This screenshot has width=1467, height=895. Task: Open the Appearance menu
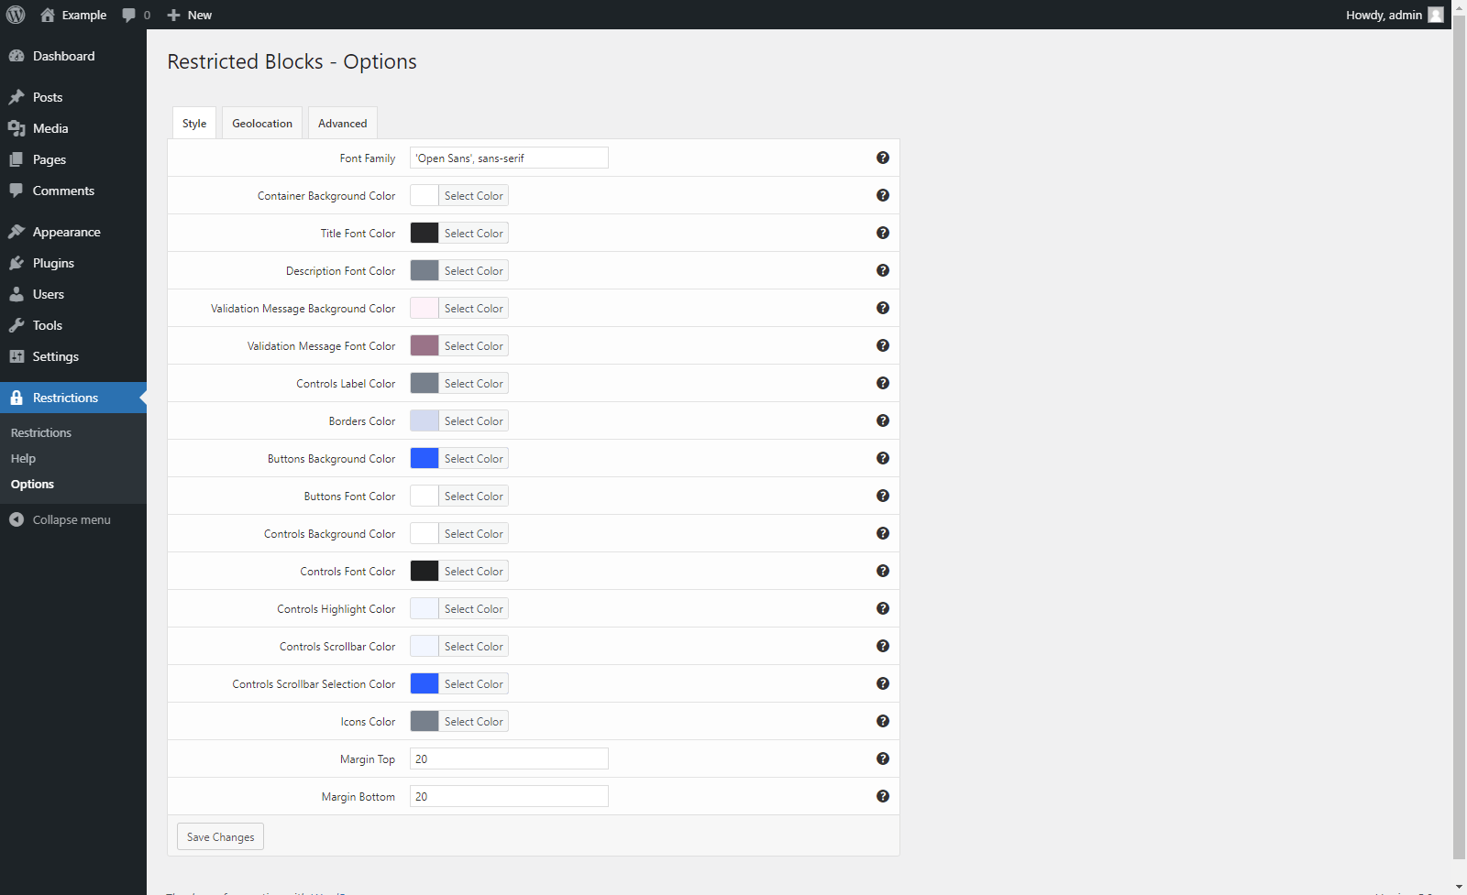coord(66,232)
